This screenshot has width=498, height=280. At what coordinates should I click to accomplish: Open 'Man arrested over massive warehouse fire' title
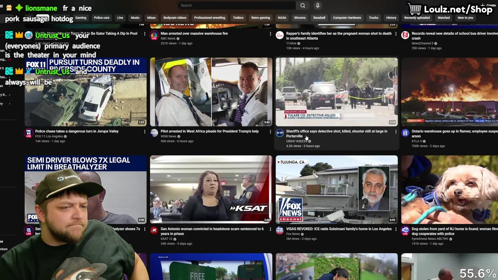coord(194,34)
